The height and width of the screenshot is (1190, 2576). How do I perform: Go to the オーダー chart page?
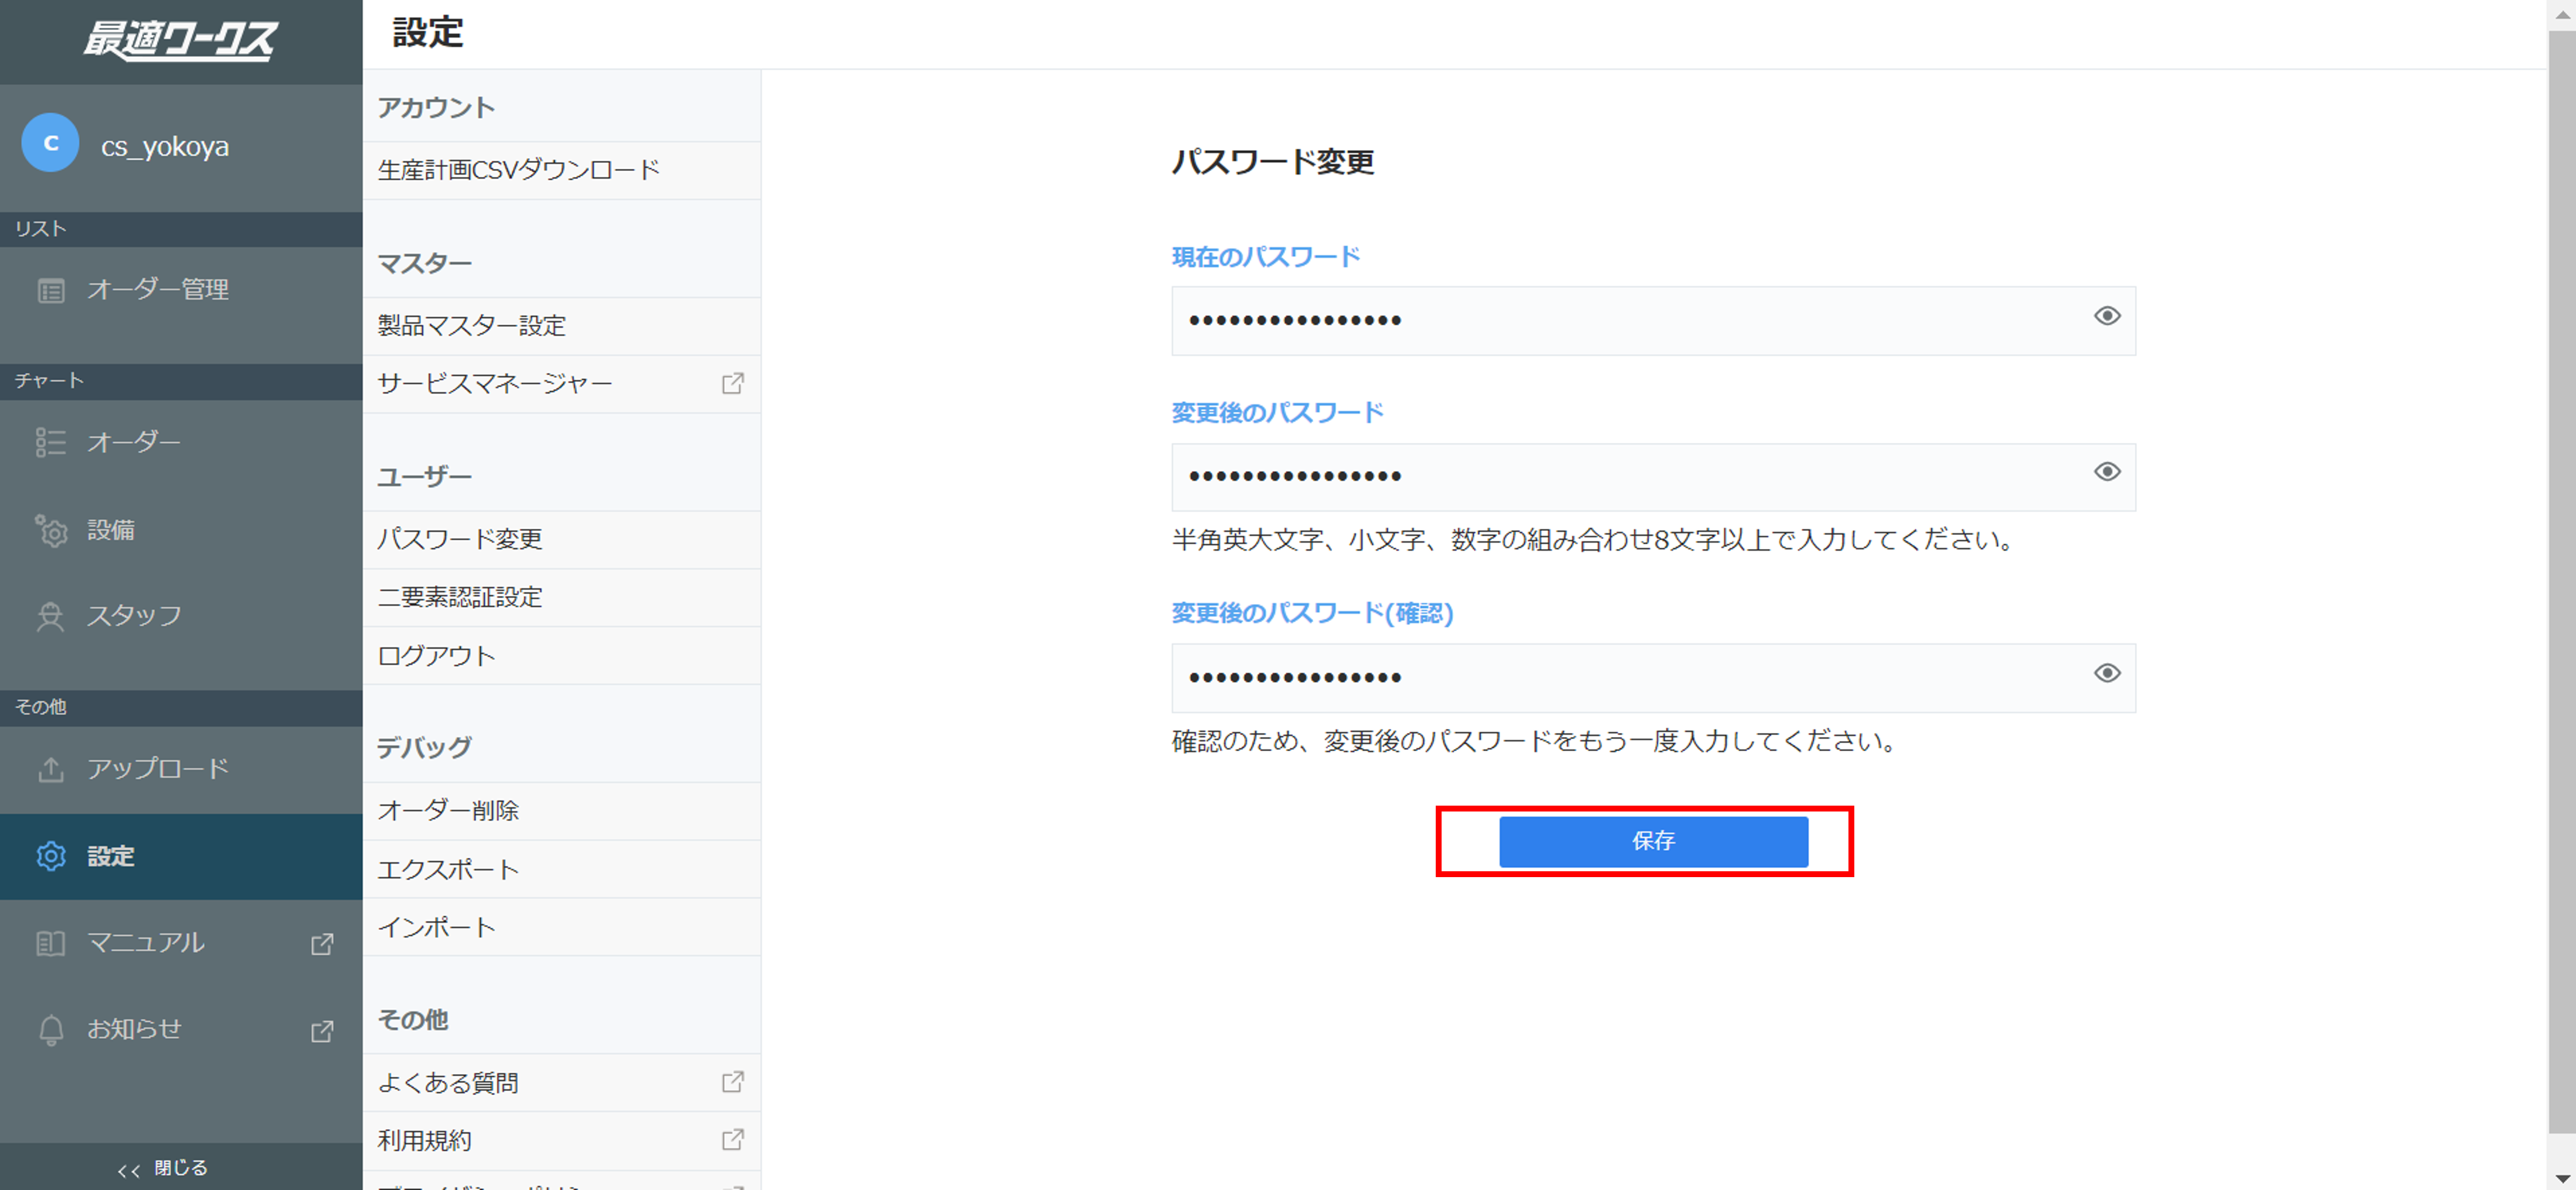pyautogui.click(x=181, y=442)
